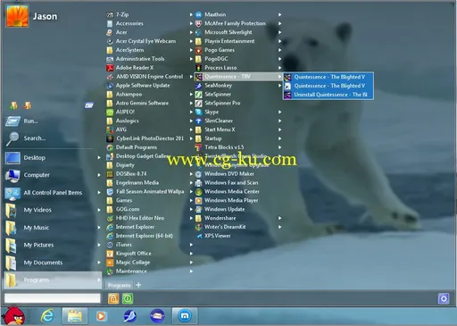The height and width of the screenshot is (326, 457).
Task: Open the Administrative Tools entry
Action: tap(150, 59)
